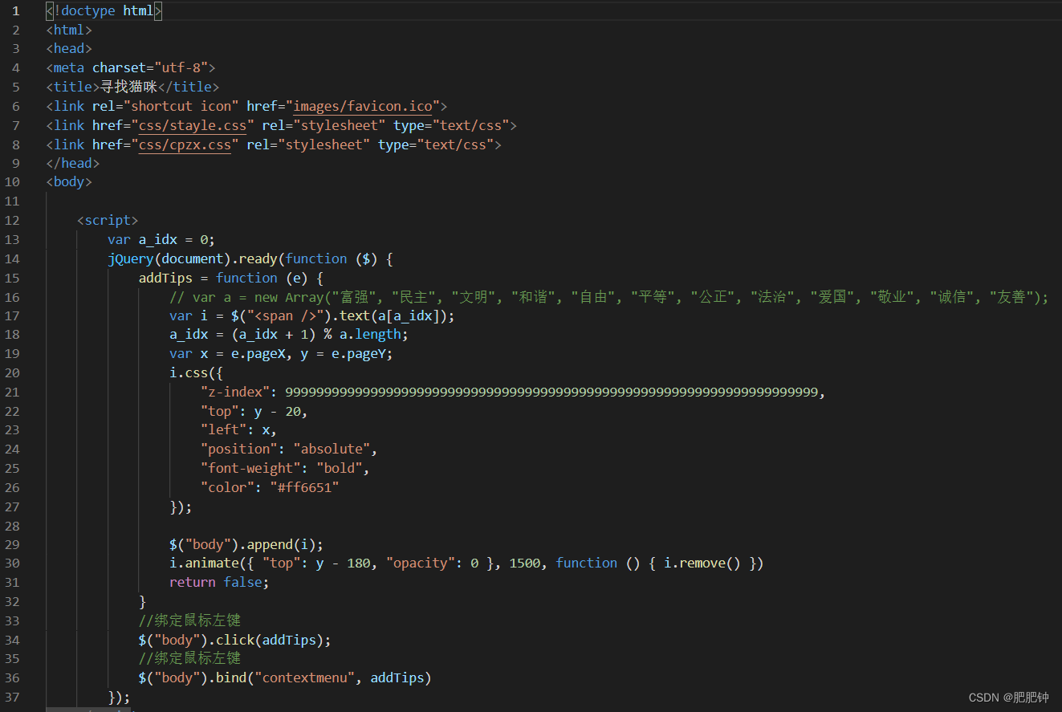The width and height of the screenshot is (1062, 712).
Task: Place cursor in the title text 寻找猫咪
Action: click(128, 87)
